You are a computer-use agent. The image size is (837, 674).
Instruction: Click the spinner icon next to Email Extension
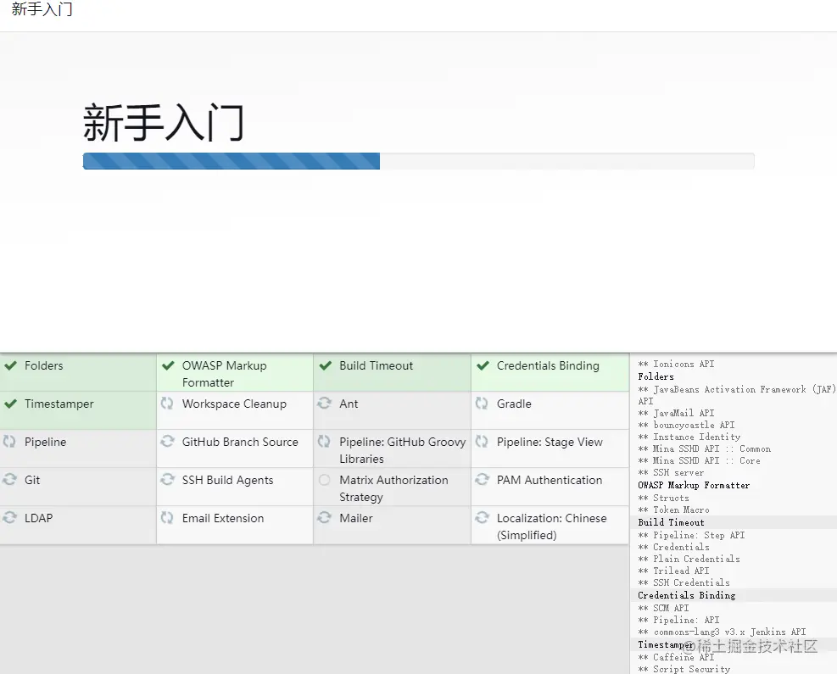(x=168, y=518)
